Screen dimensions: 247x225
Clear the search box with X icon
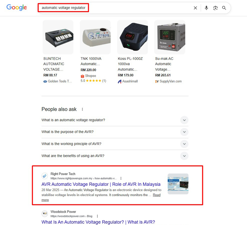coord(195,8)
